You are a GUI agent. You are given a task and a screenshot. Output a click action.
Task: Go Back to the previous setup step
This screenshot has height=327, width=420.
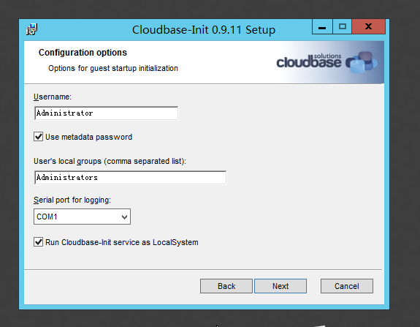[x=226, y=286]
